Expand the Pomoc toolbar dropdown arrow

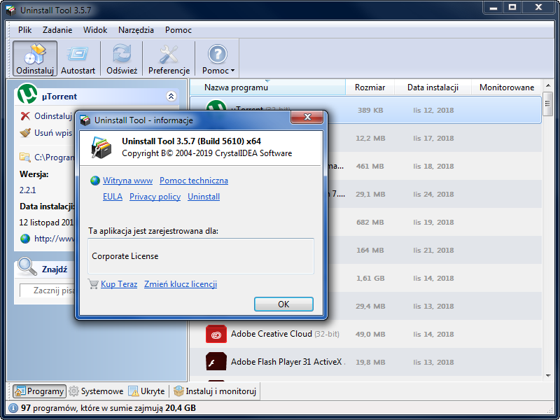tap(233, 71)
